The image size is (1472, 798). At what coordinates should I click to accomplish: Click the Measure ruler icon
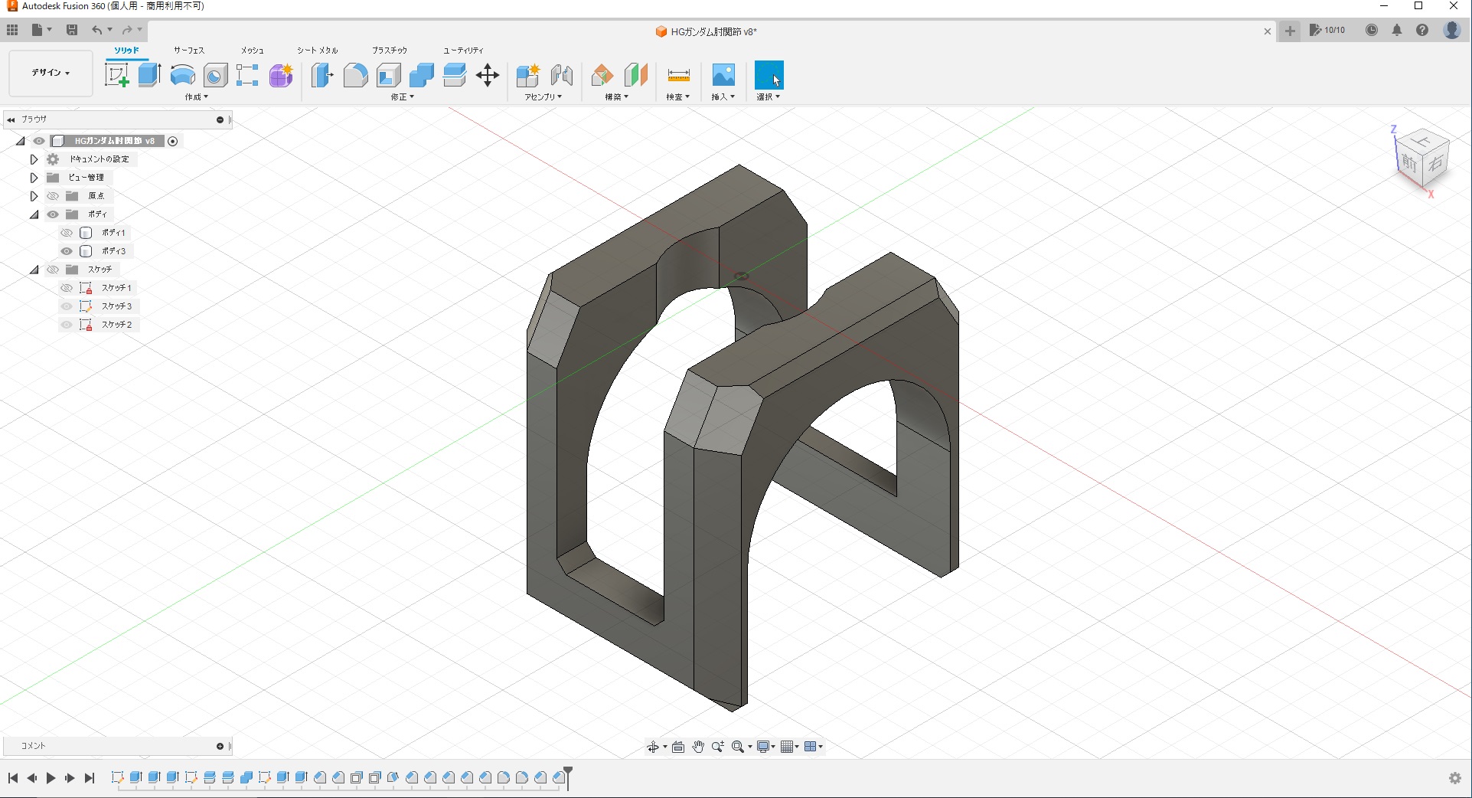[678, 75]
